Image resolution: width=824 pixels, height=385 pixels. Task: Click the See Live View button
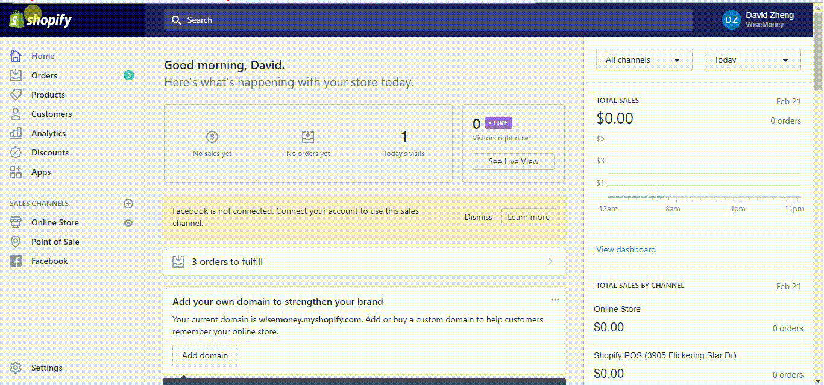(514, 161)
